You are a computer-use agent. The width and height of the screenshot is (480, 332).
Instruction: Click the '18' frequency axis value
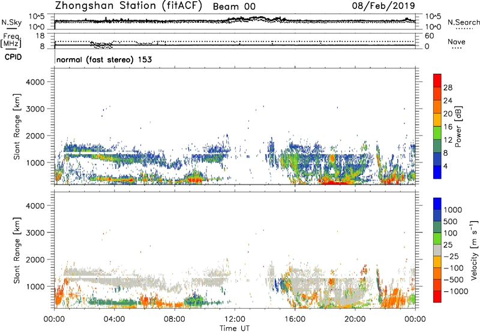[40, 36]
